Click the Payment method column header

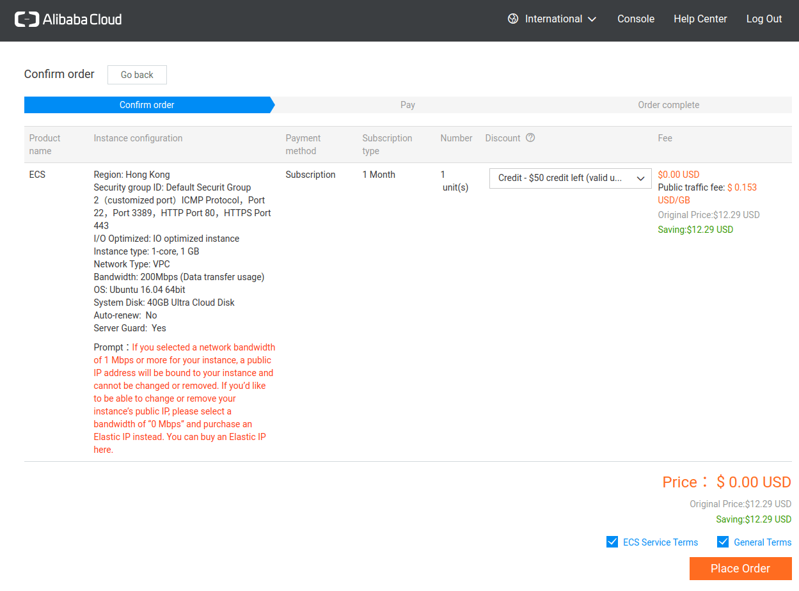click(303, 145)
